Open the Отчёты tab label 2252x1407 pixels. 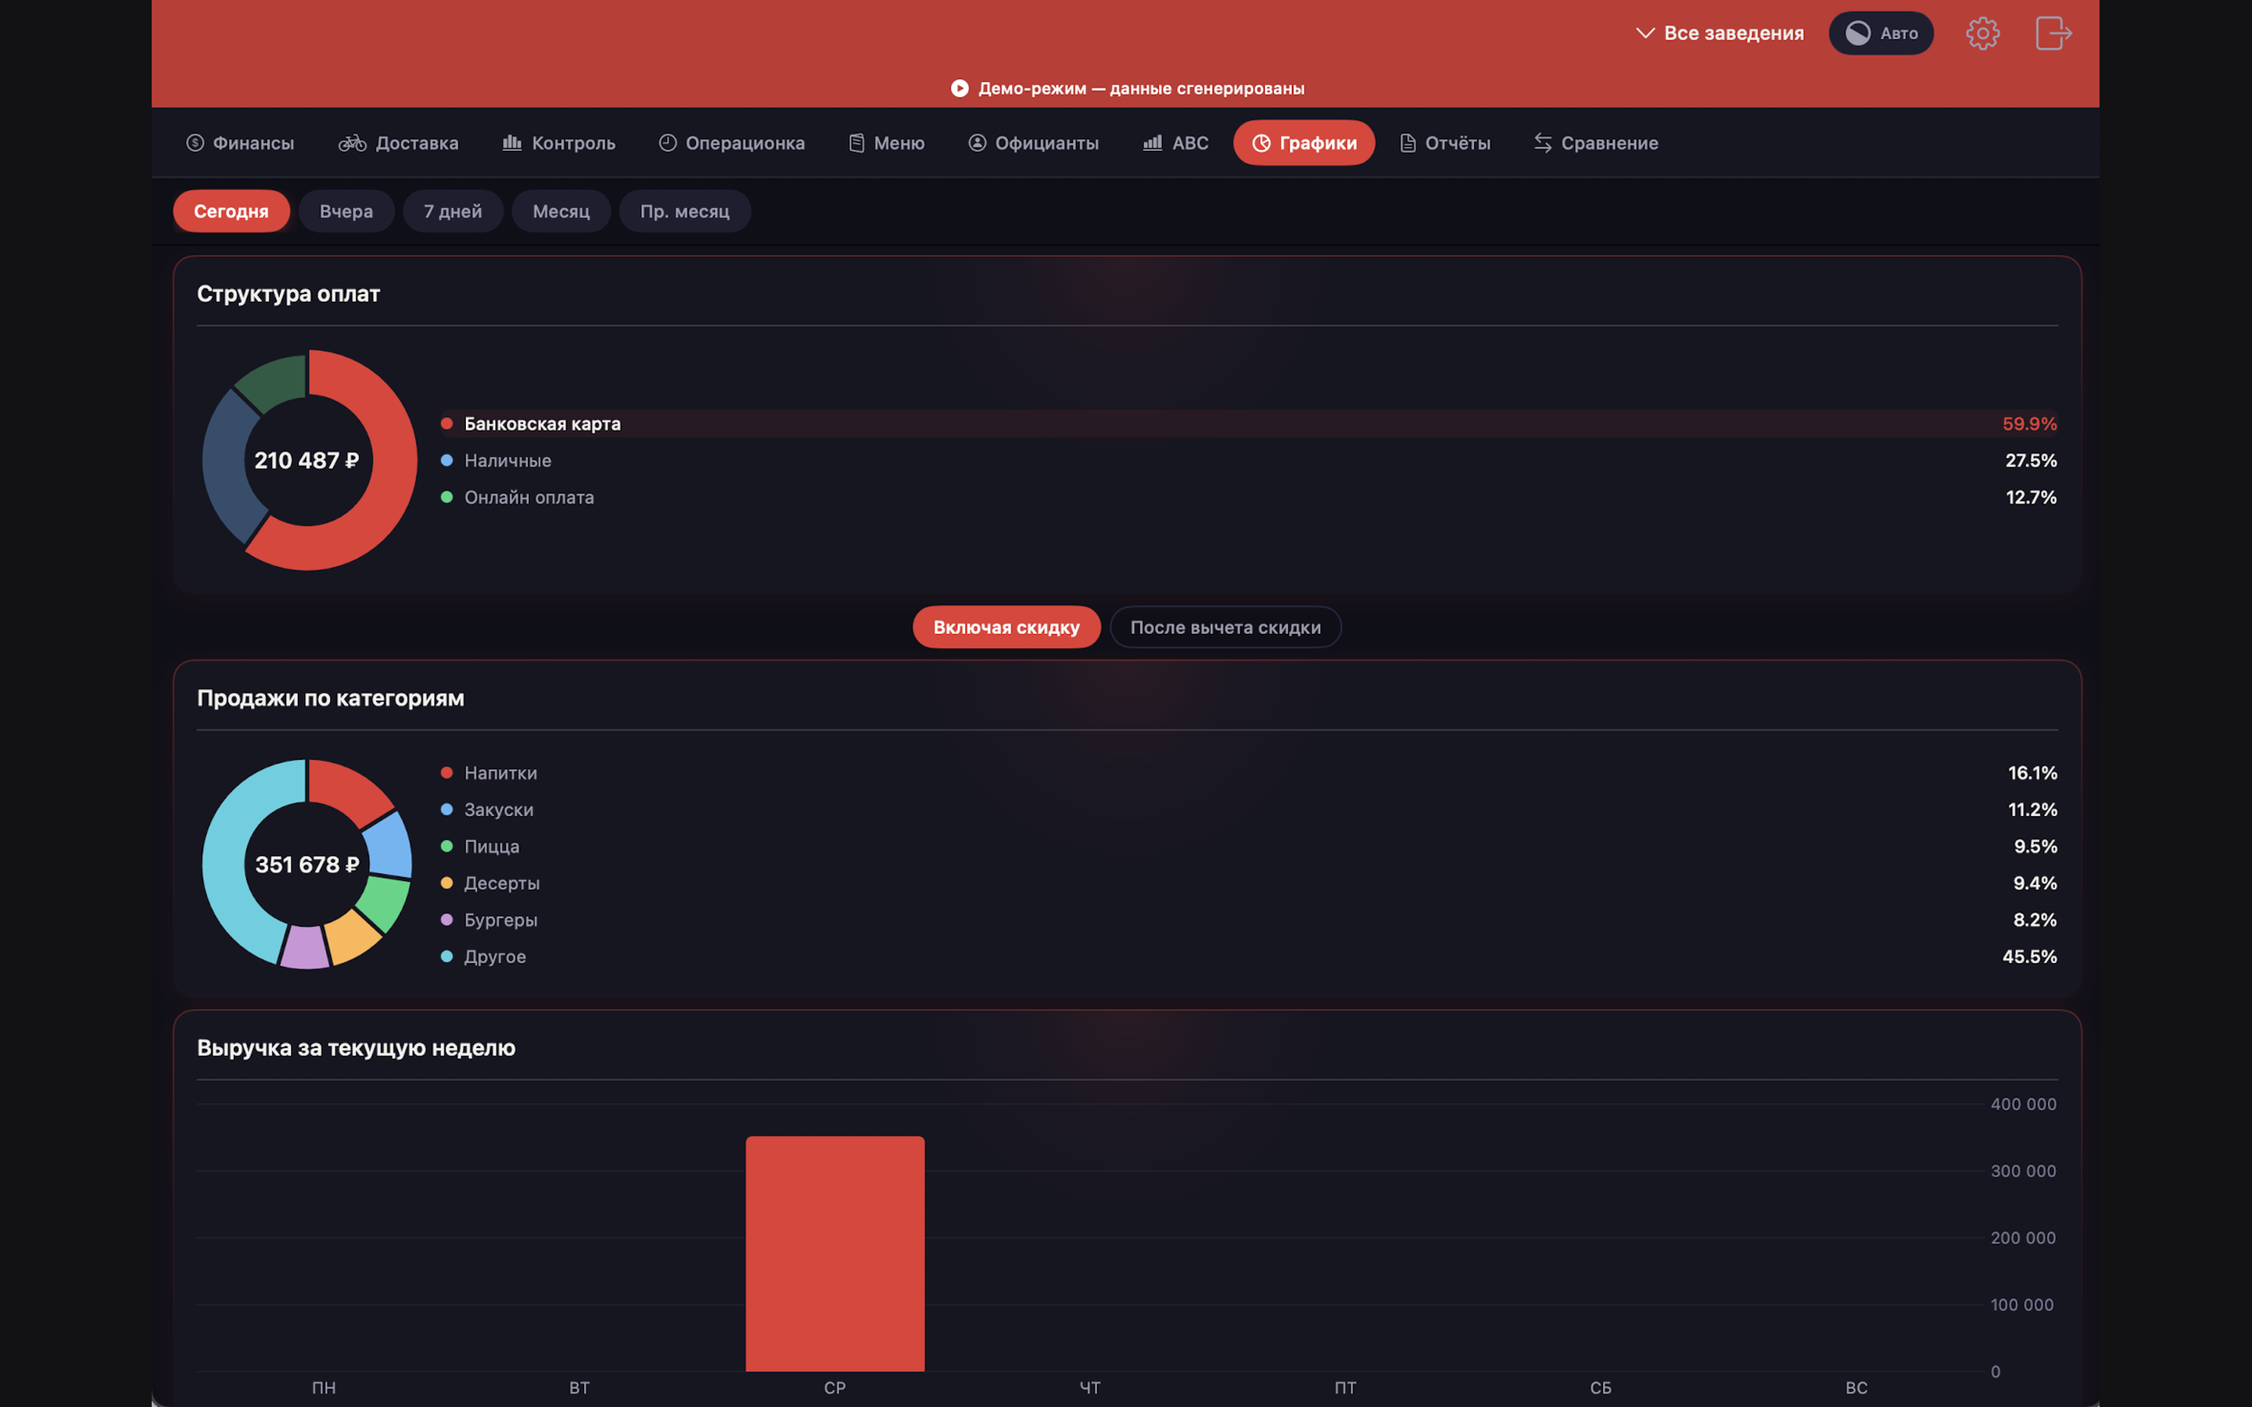pyautogui.click(x=1458, y=142)
